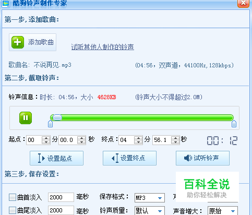Click the red 4628KB size text

coord(106,97)
